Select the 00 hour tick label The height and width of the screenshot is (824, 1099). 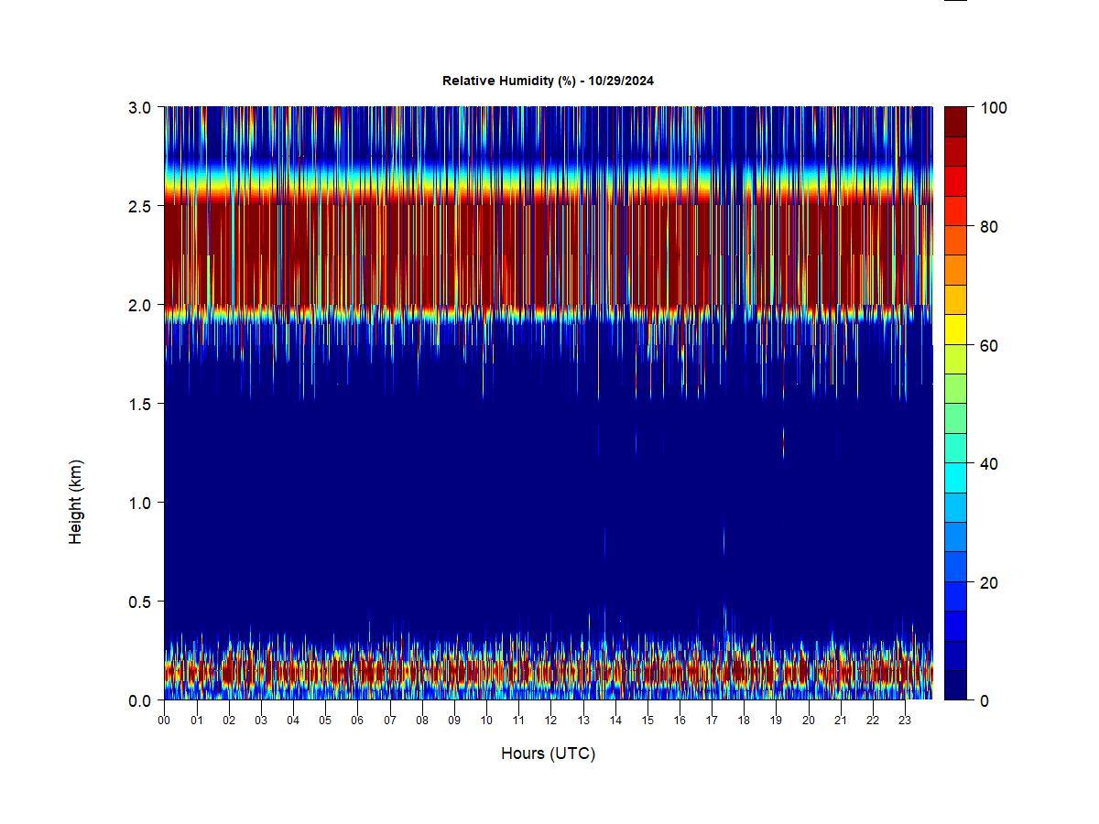click(x=164, y=721)
